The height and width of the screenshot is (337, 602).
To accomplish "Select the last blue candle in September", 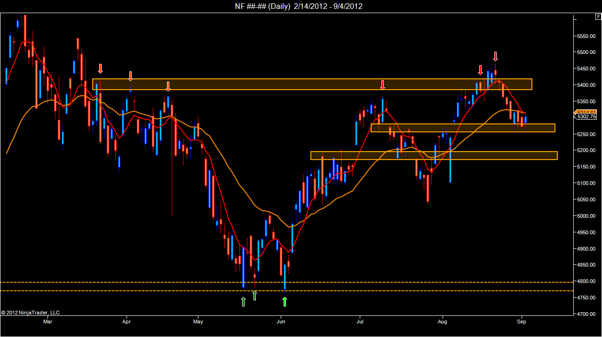I will 525,119.
